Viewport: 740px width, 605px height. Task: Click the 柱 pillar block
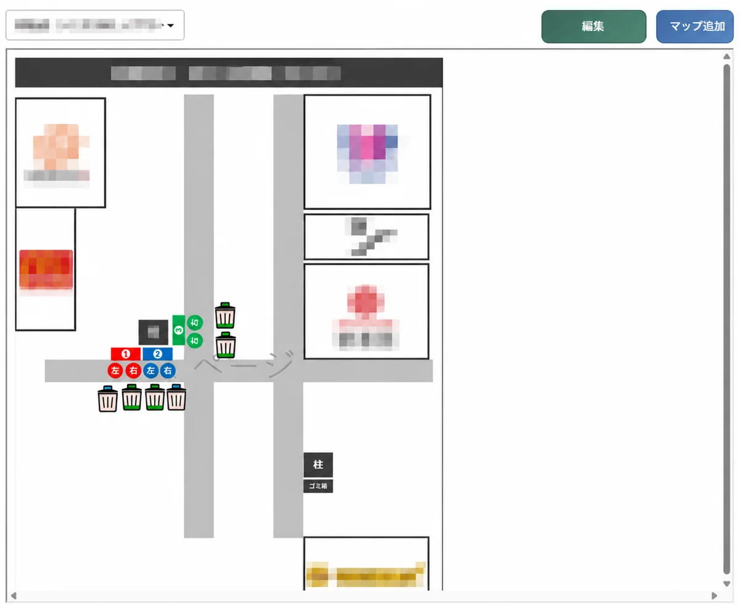(x=318, y=465)
